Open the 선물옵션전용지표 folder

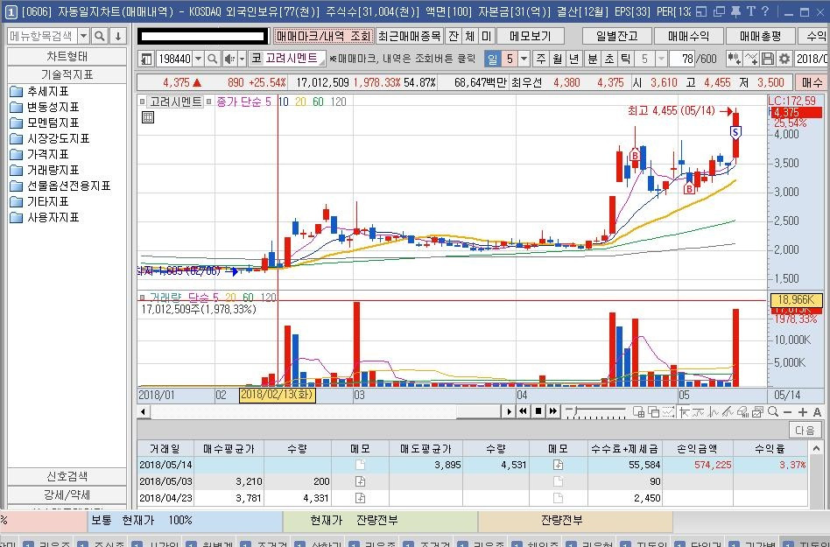coord(60,186)
